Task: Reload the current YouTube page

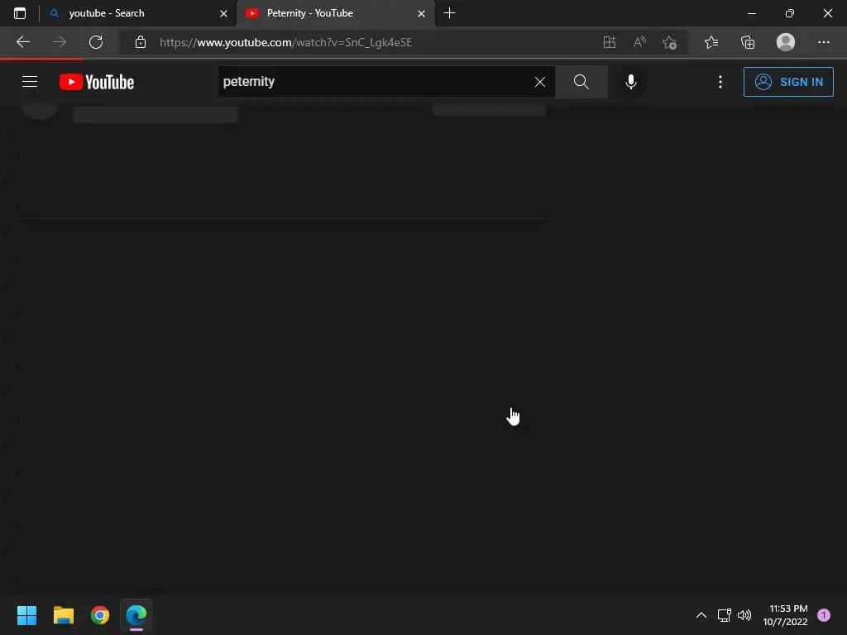Action: click(x=96, y=42)
